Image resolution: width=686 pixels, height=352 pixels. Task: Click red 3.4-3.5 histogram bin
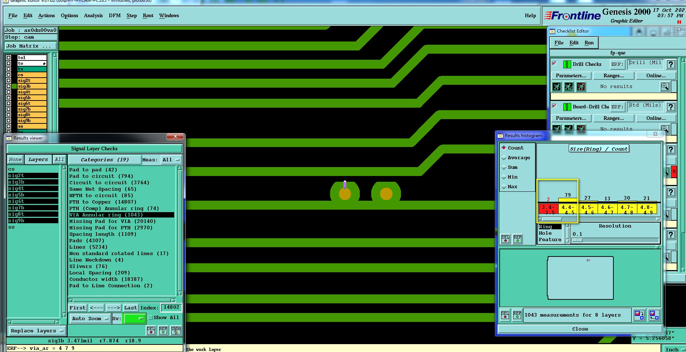point(548,209)
